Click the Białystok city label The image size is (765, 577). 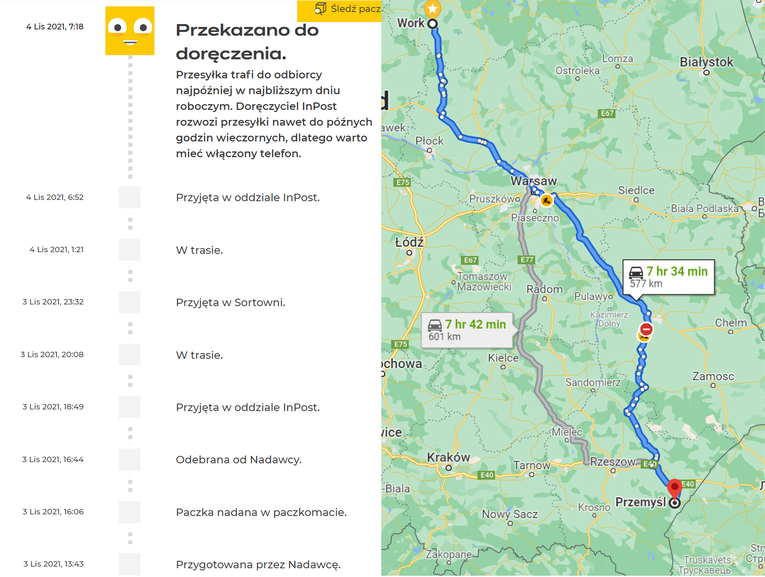click(x=706, y=62)
